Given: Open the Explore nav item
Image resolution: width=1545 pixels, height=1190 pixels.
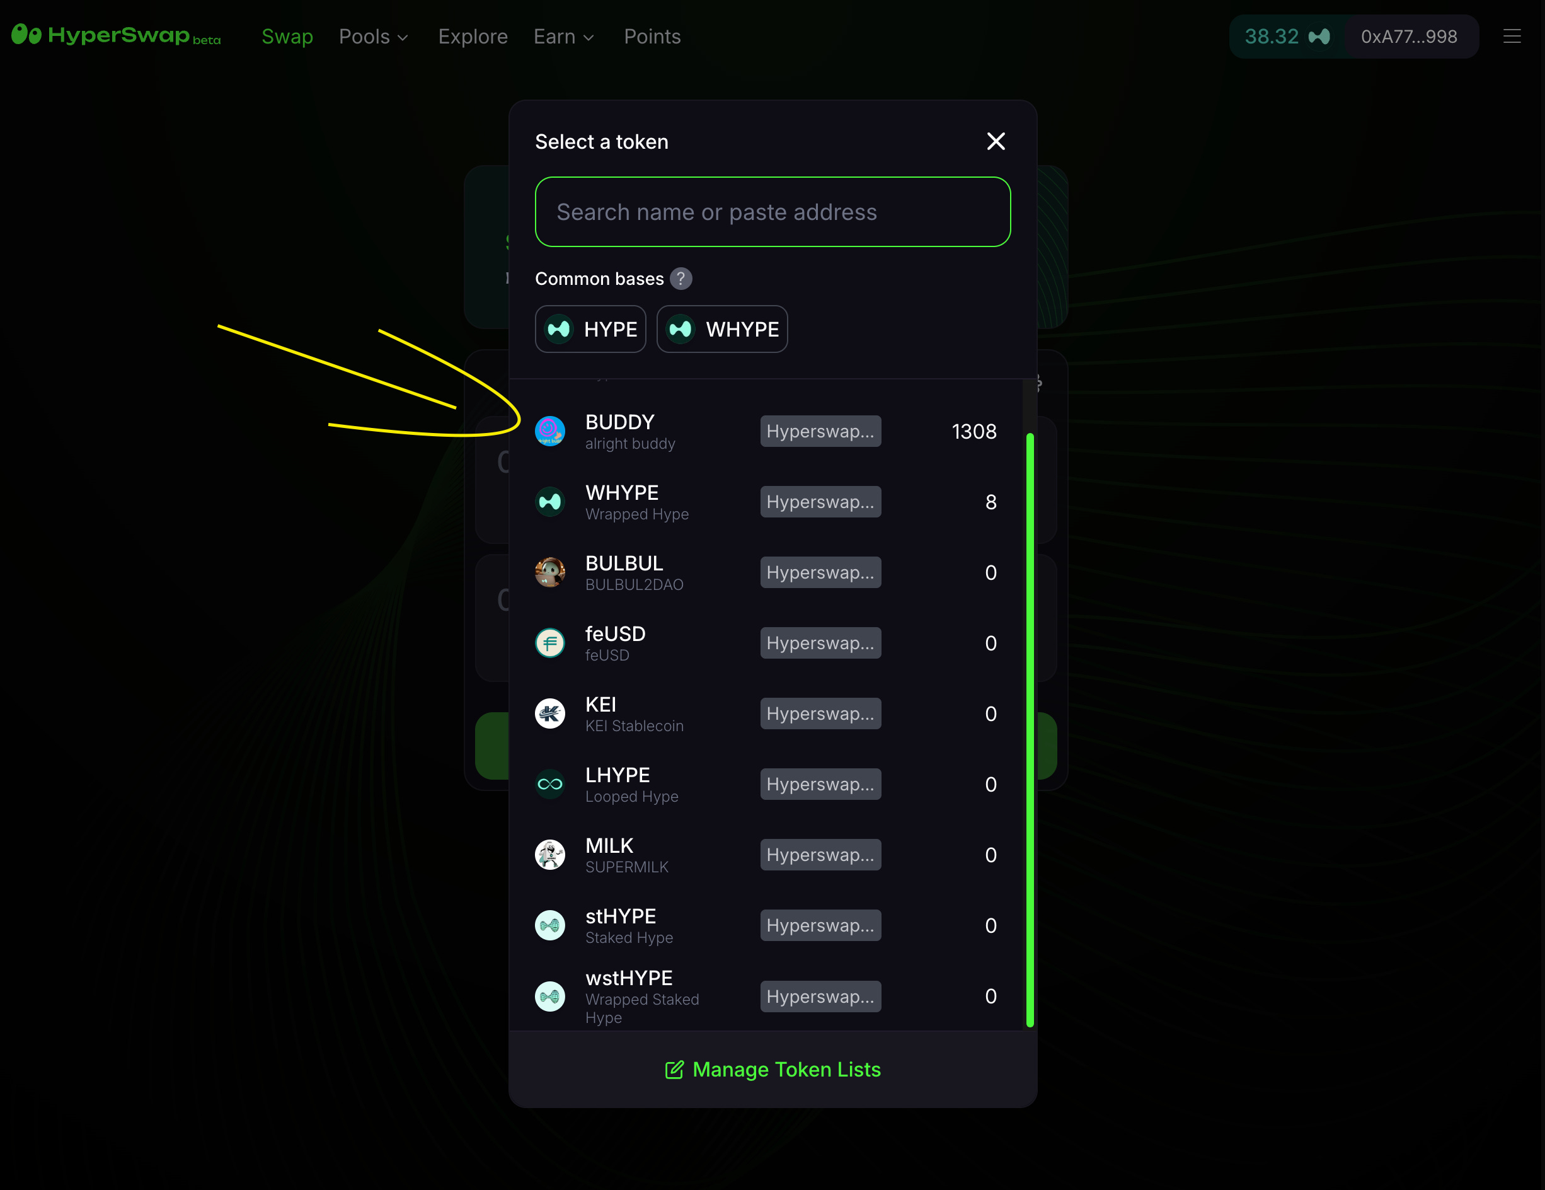Looking at the screenshot, I should pyautogui.click(x=473, y=37).
